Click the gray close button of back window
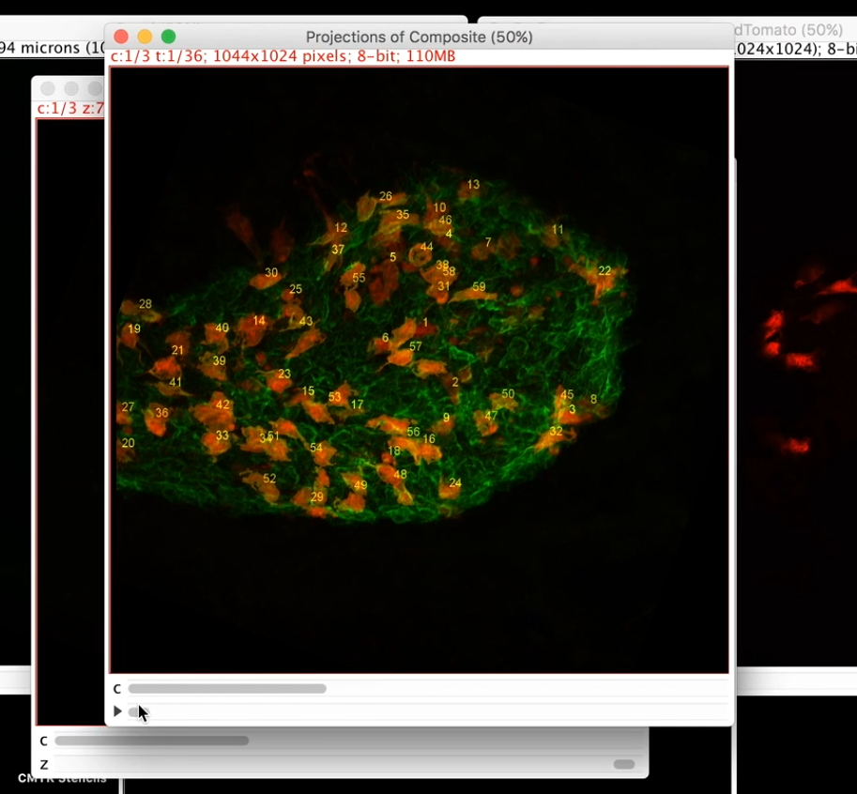 [48, 88]
